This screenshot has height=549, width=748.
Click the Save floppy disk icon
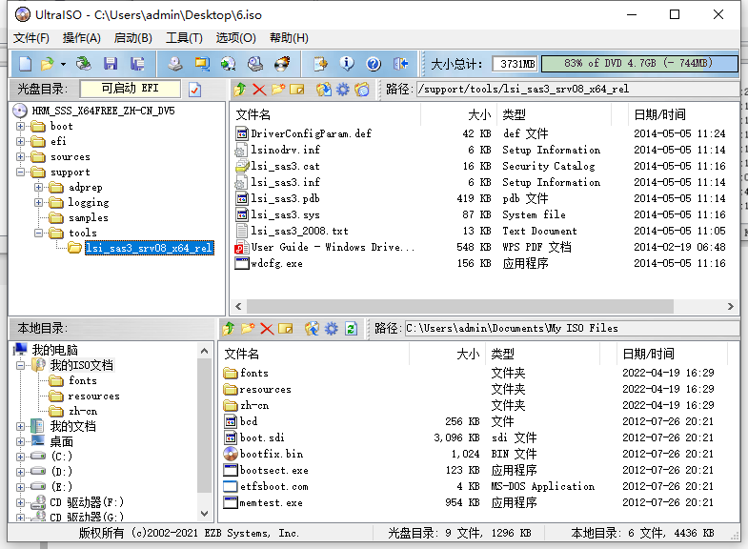[111, 64]
